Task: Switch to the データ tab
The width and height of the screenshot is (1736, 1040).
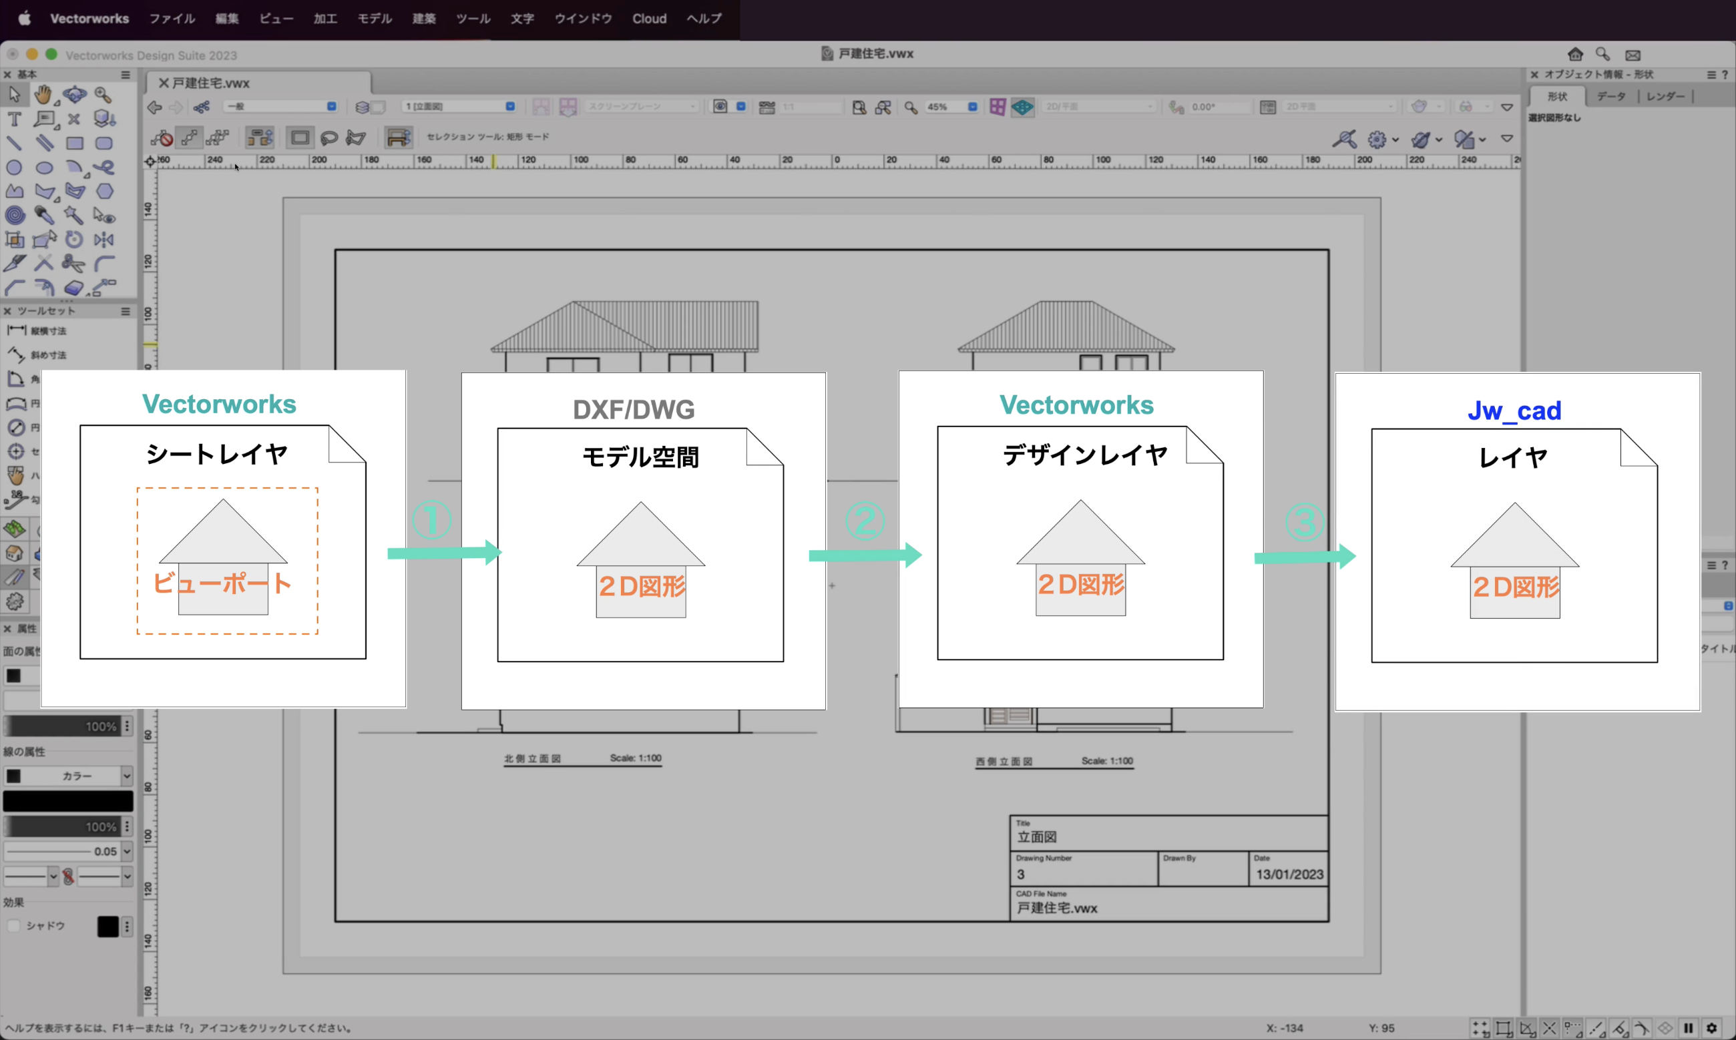Action: pyautogui.click(x=1610, y=97)
